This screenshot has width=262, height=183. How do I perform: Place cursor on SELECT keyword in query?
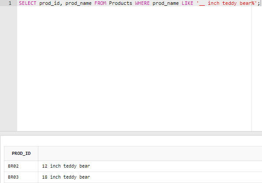tap(27, 3)
